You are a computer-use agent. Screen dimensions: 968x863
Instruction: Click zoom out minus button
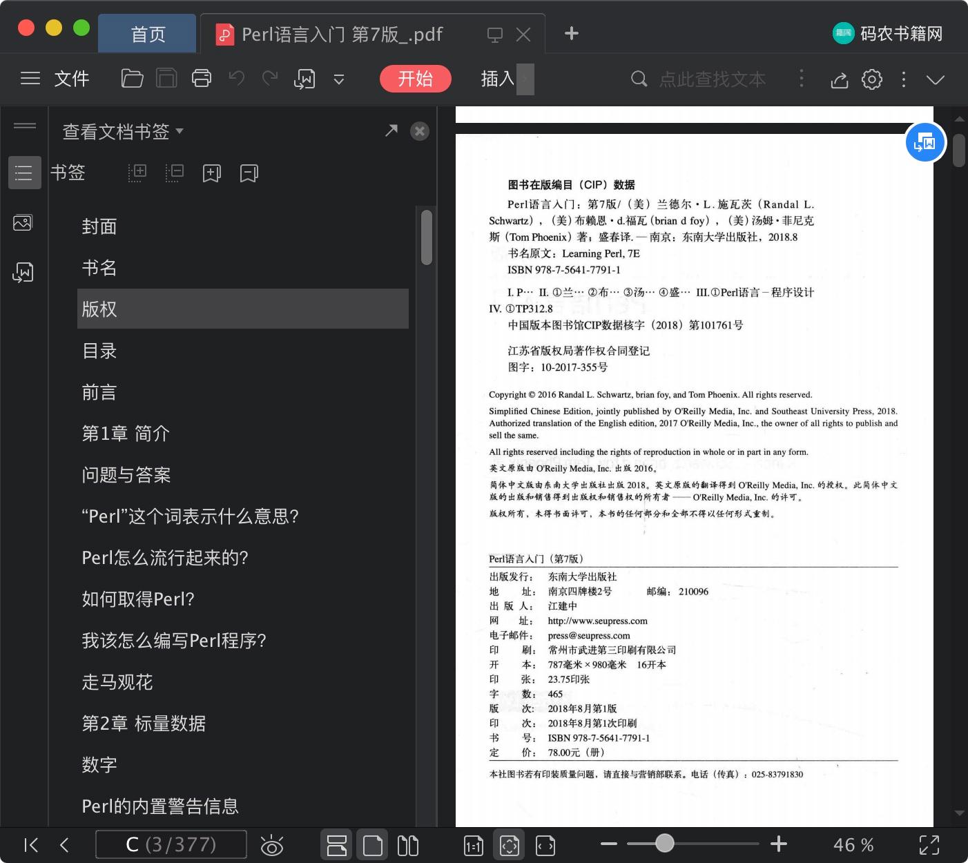609,844
